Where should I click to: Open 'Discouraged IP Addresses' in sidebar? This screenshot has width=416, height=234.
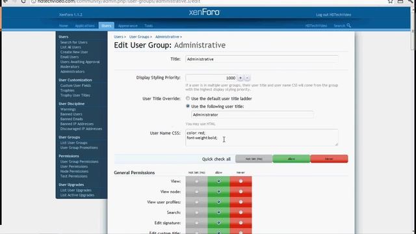(x=81, y=129)
